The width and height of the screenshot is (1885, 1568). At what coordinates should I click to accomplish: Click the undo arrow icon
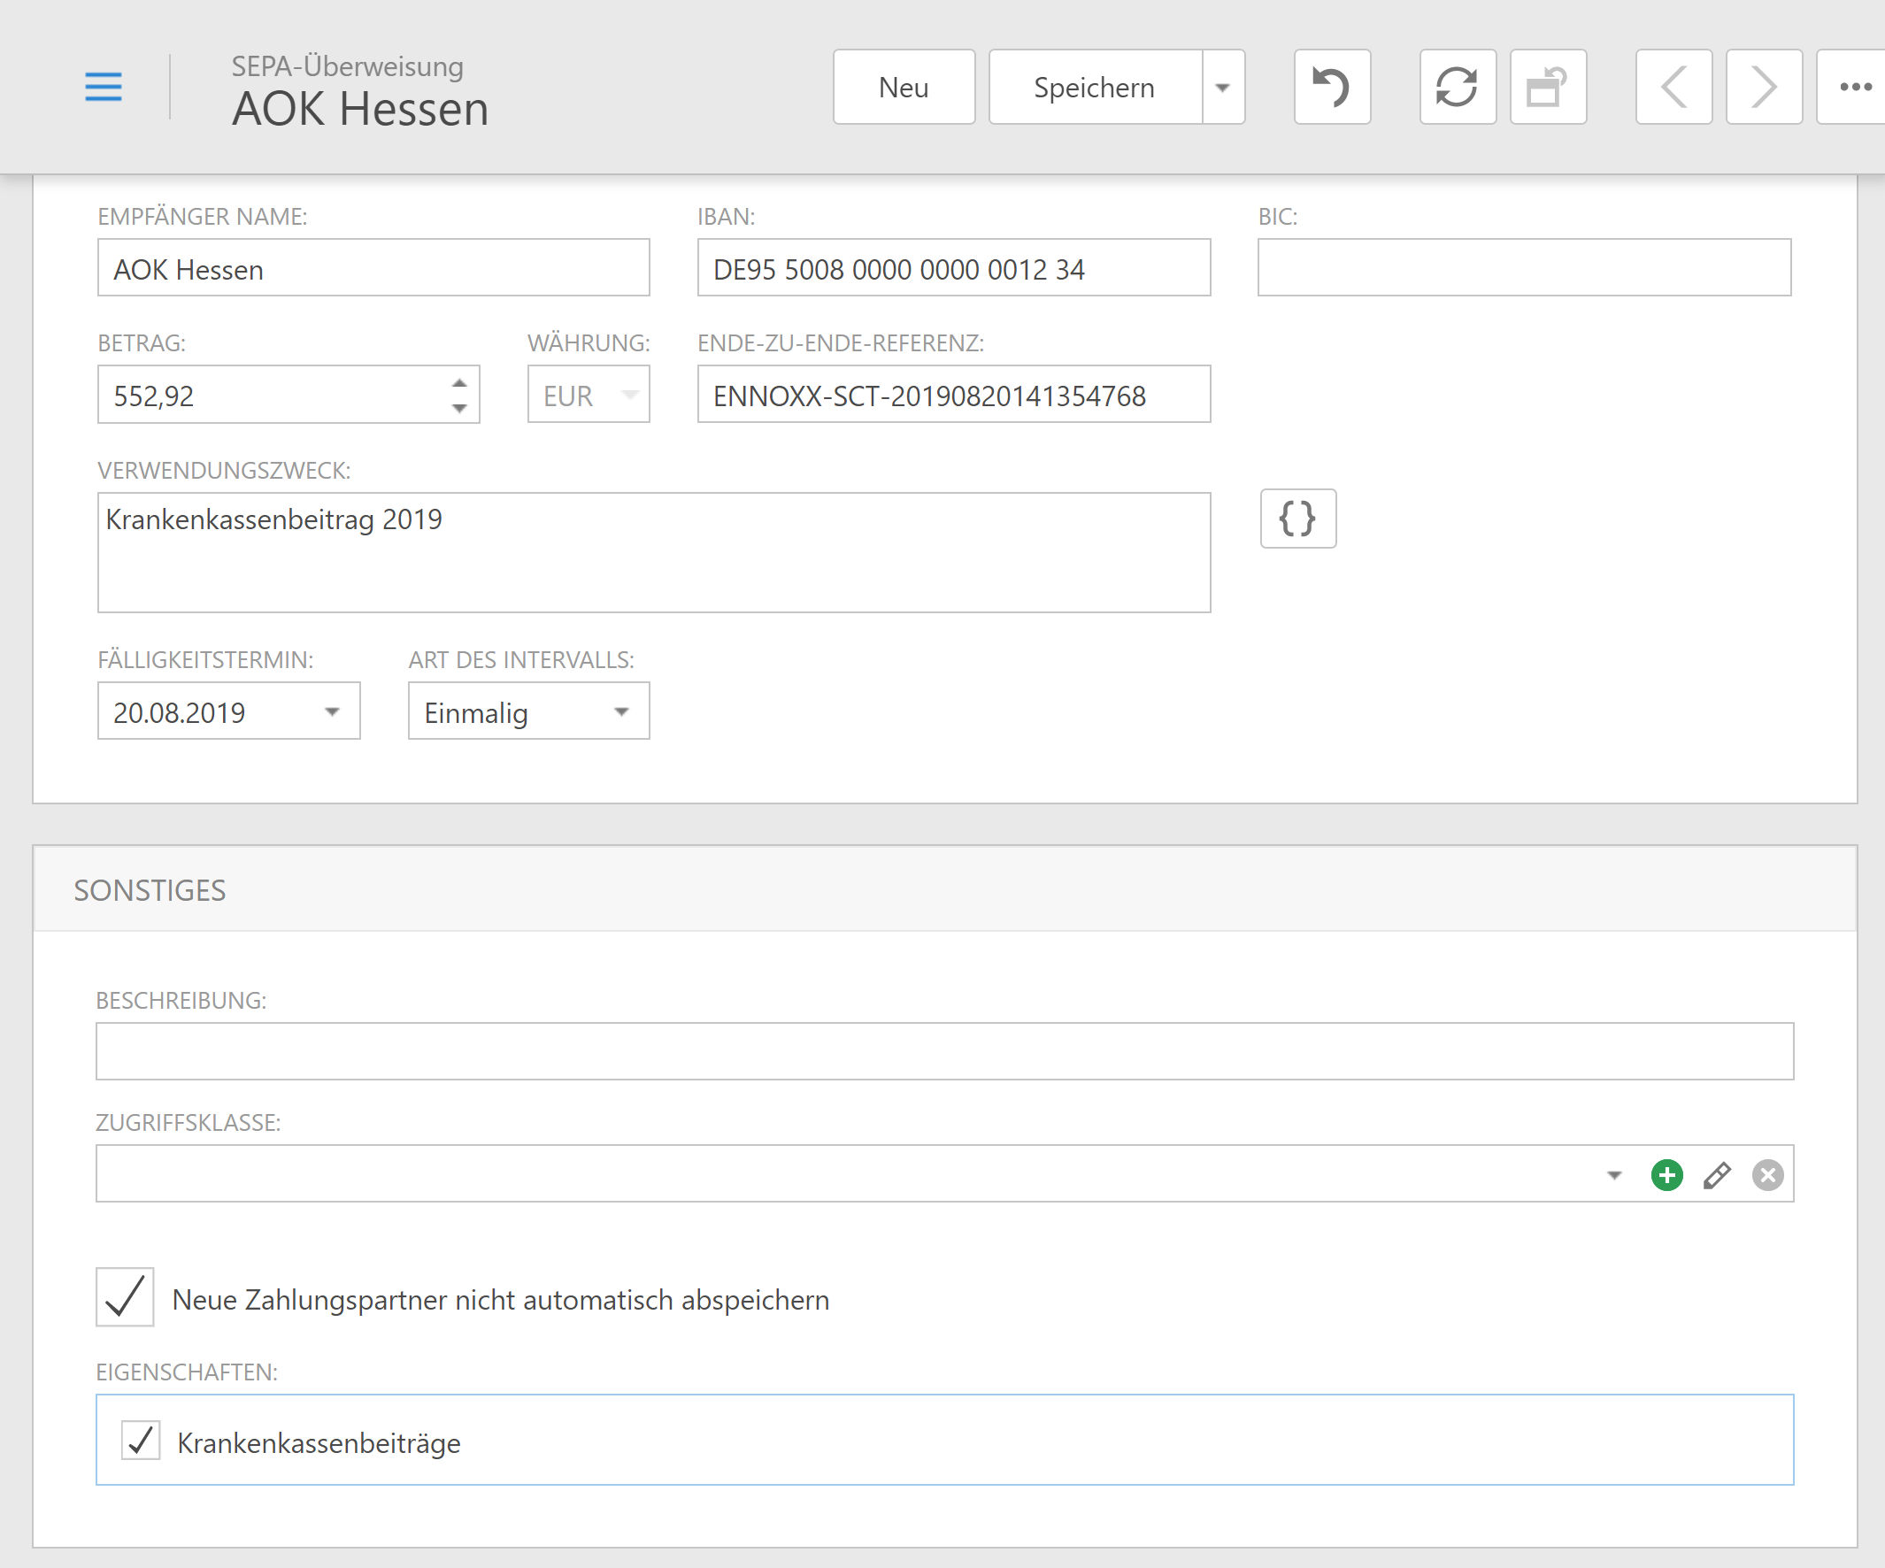[x=1331, y=87]
